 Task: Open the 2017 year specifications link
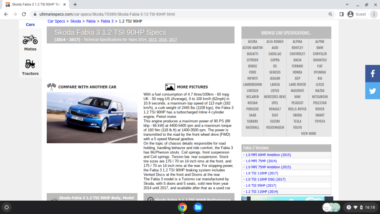tap(173, 40)
